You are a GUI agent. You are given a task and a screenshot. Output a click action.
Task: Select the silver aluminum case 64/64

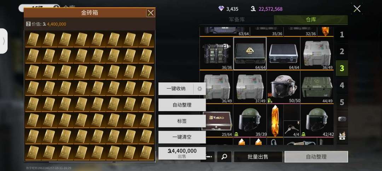click(x=283, y=53)
